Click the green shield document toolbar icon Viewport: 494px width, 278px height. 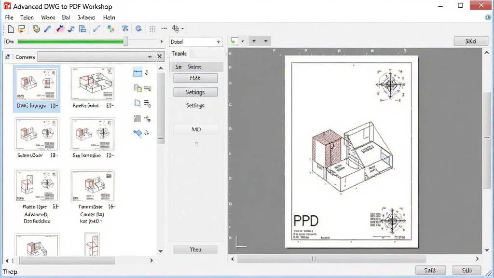coord(36,29)
